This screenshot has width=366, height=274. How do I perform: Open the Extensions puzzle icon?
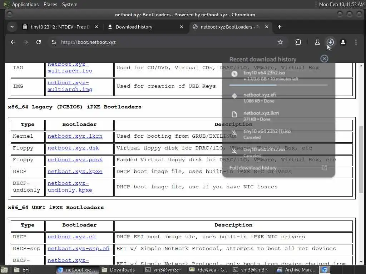[298, 42]
